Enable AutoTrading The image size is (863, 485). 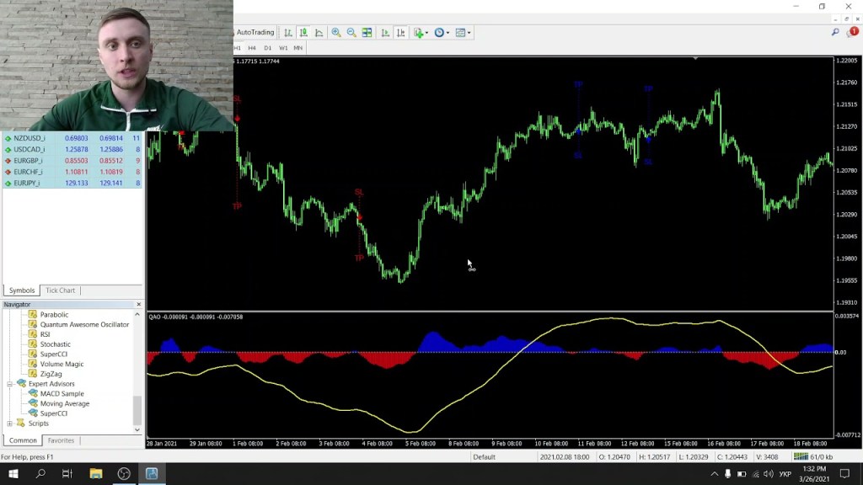pyautogui.click(x=256, y=32)
